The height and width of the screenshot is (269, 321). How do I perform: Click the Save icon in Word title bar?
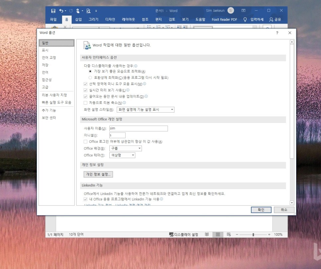coord(53,11)
